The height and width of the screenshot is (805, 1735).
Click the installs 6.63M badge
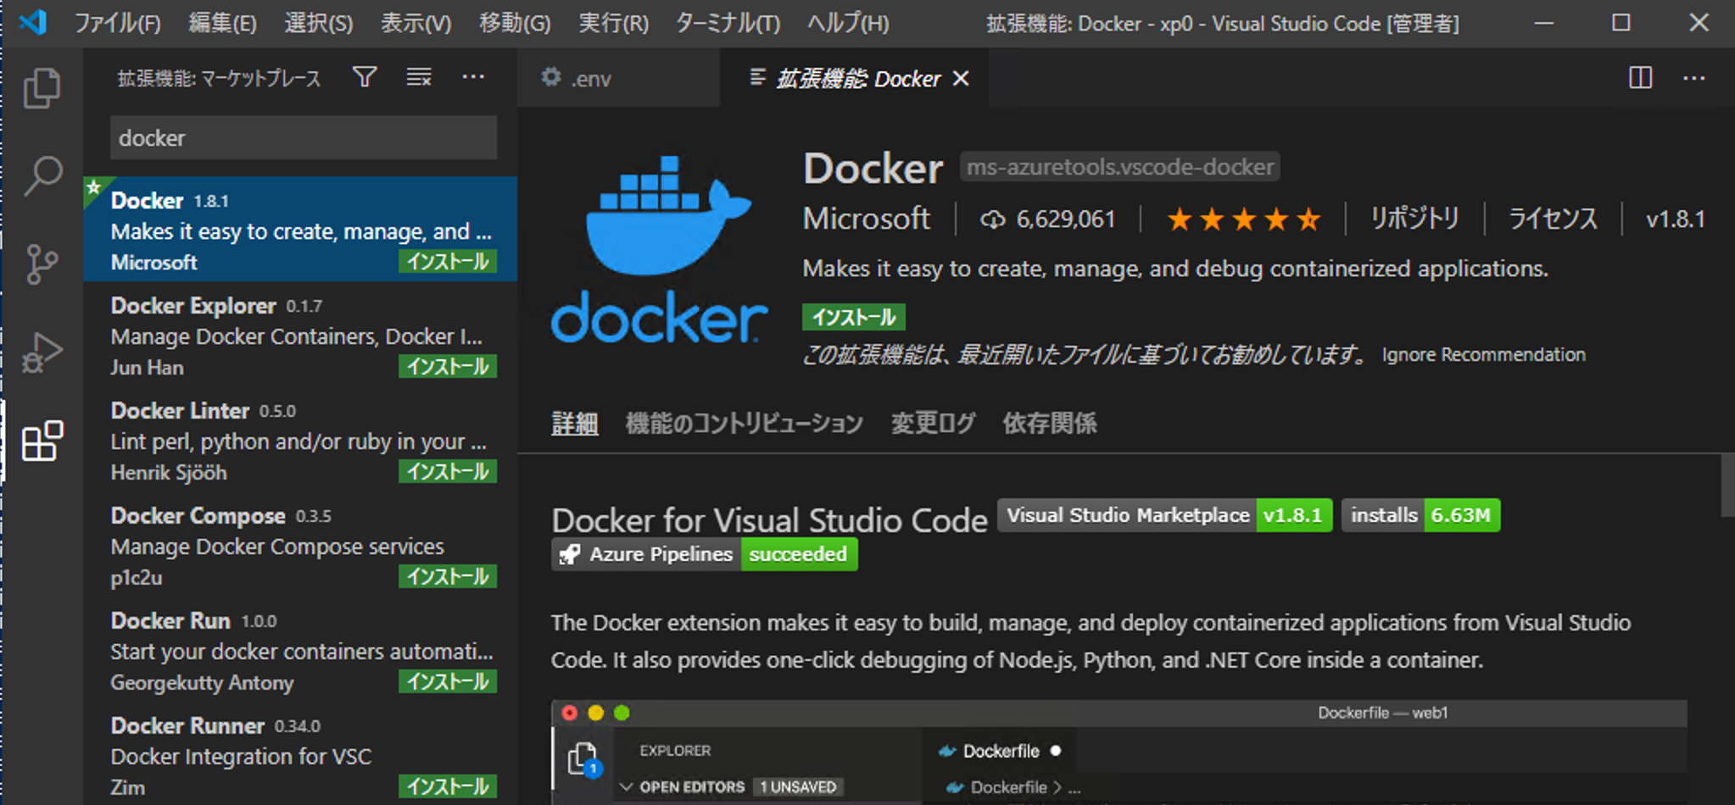(1420, 515)
